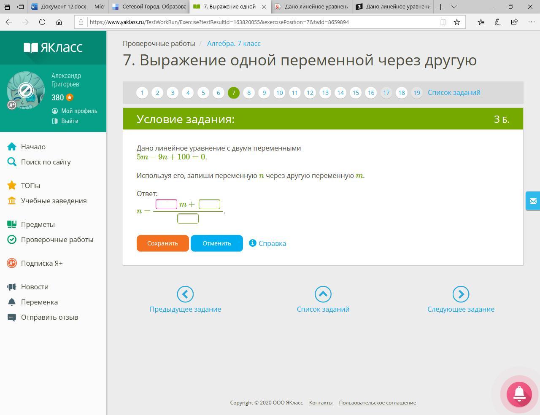Click the chat icon beside Отправить отзыв
The height and width of the screenshot is (415, 540).
12,317
